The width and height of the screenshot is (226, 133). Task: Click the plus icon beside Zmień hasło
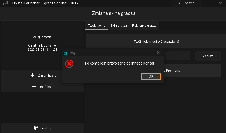point(33,75)
